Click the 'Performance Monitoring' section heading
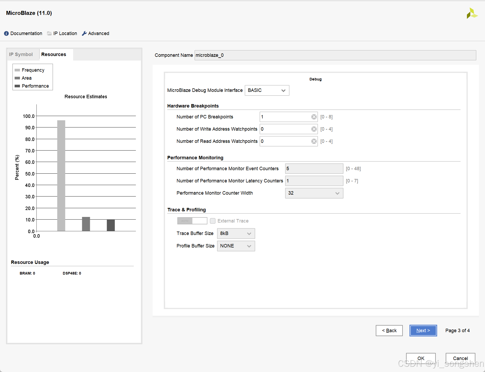The height and width of the screenshot is (372, 485). pyautogui.click(x=195, y=158)
